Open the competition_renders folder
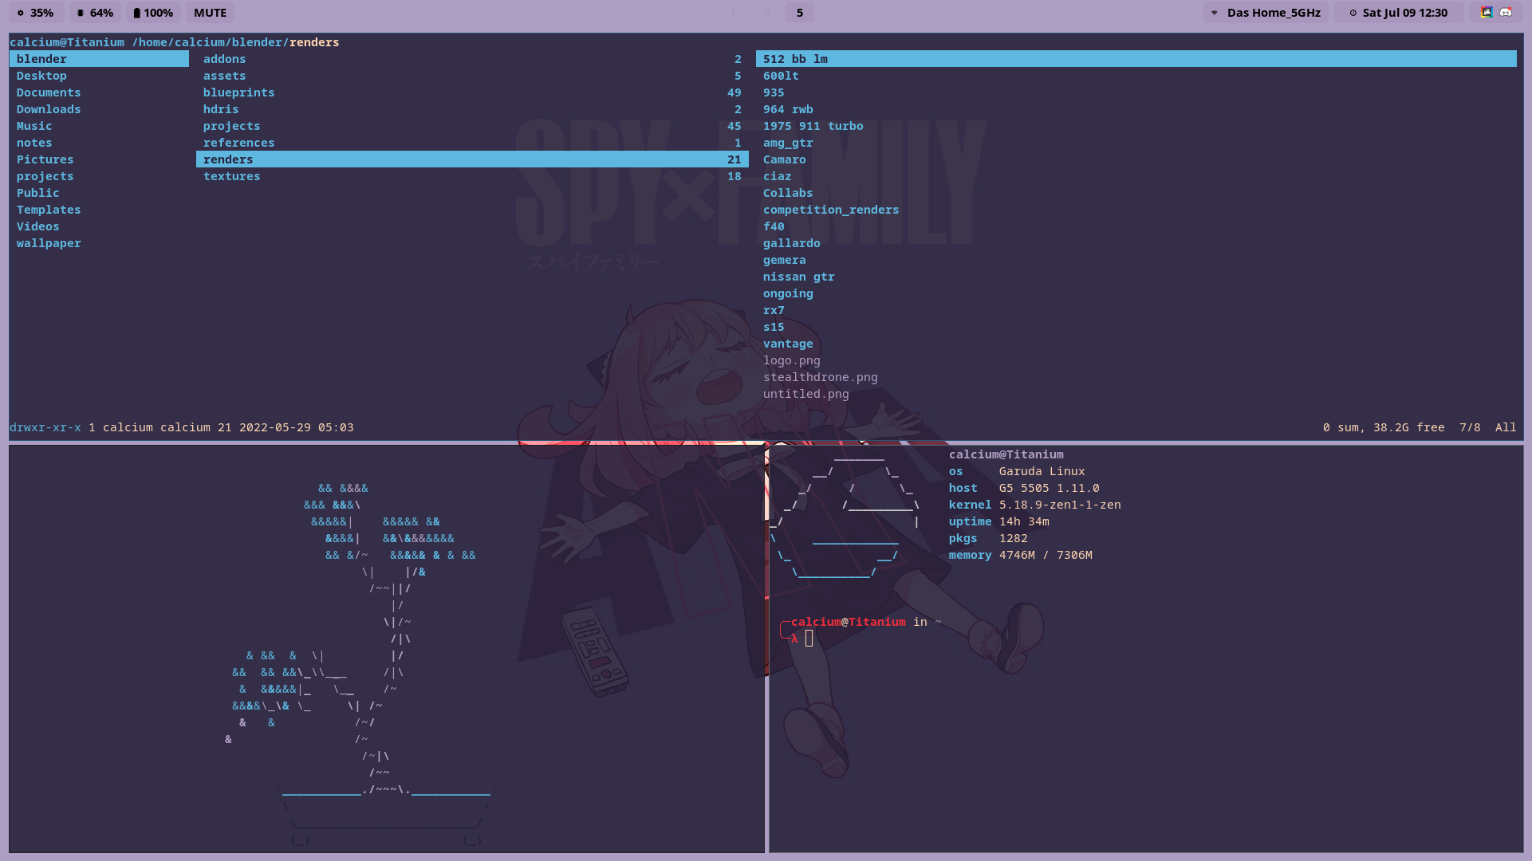This screenshot has width=1532, height=861. [x=830, y=210]
